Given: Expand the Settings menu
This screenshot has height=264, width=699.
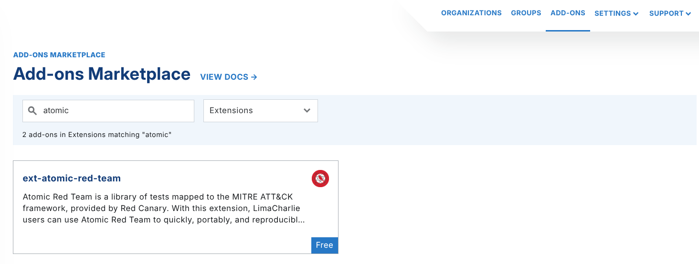Looking at the screenshot, I should pyautogui.click(x=616, y=13).
